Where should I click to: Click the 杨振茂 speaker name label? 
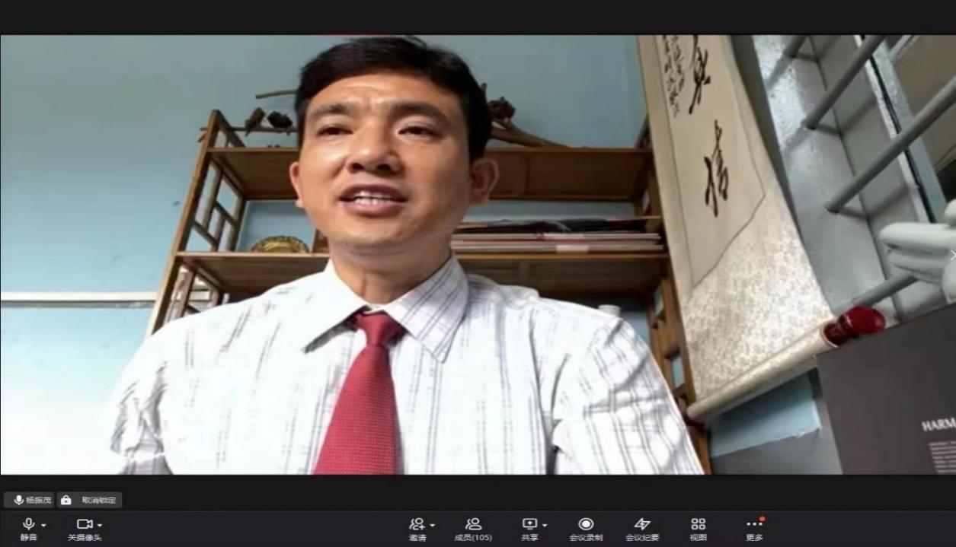coord(37,500)
